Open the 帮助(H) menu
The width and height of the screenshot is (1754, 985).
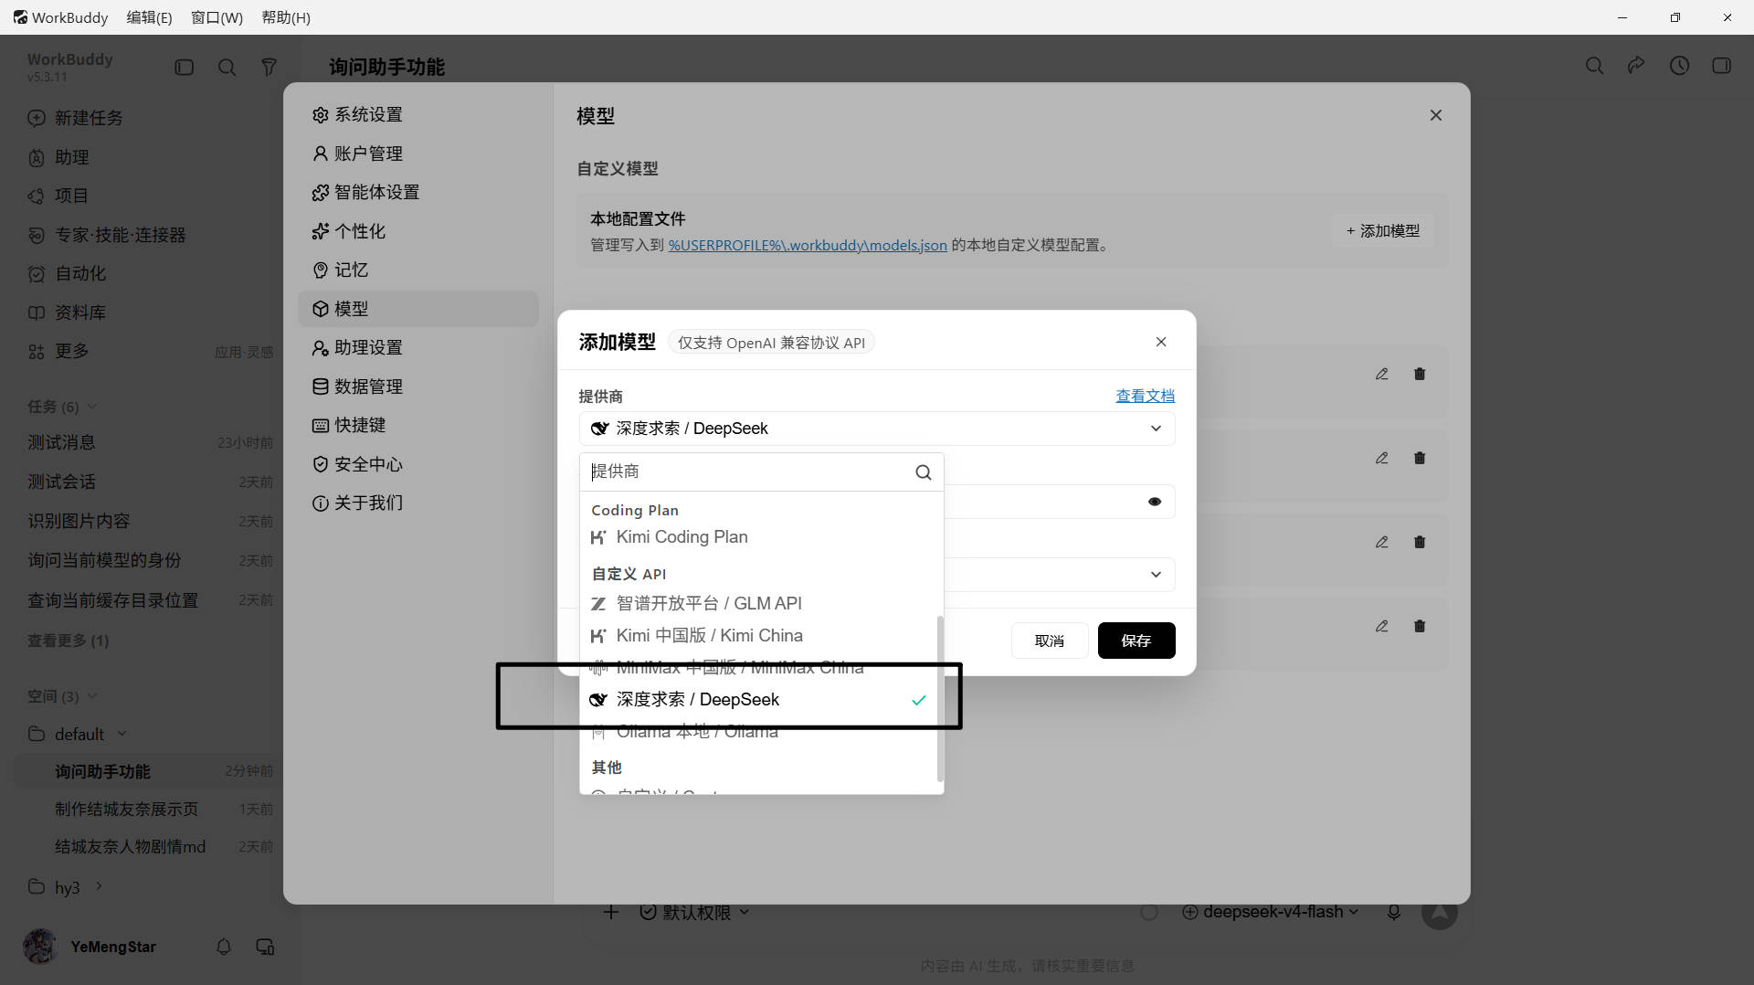(x=286, y=17)
